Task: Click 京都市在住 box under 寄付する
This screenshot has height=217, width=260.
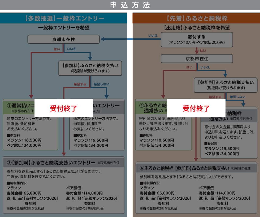Action: click(x=197, y=59)
